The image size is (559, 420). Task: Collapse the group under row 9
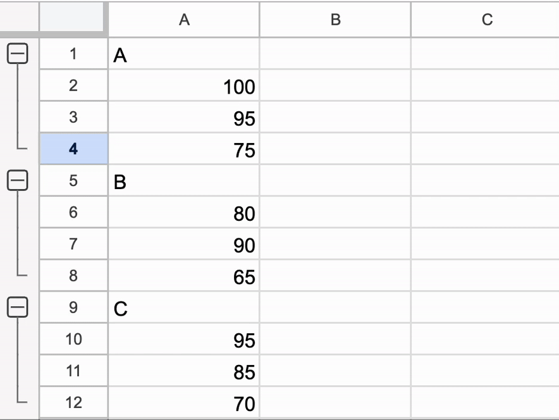[x=18, y=307]
